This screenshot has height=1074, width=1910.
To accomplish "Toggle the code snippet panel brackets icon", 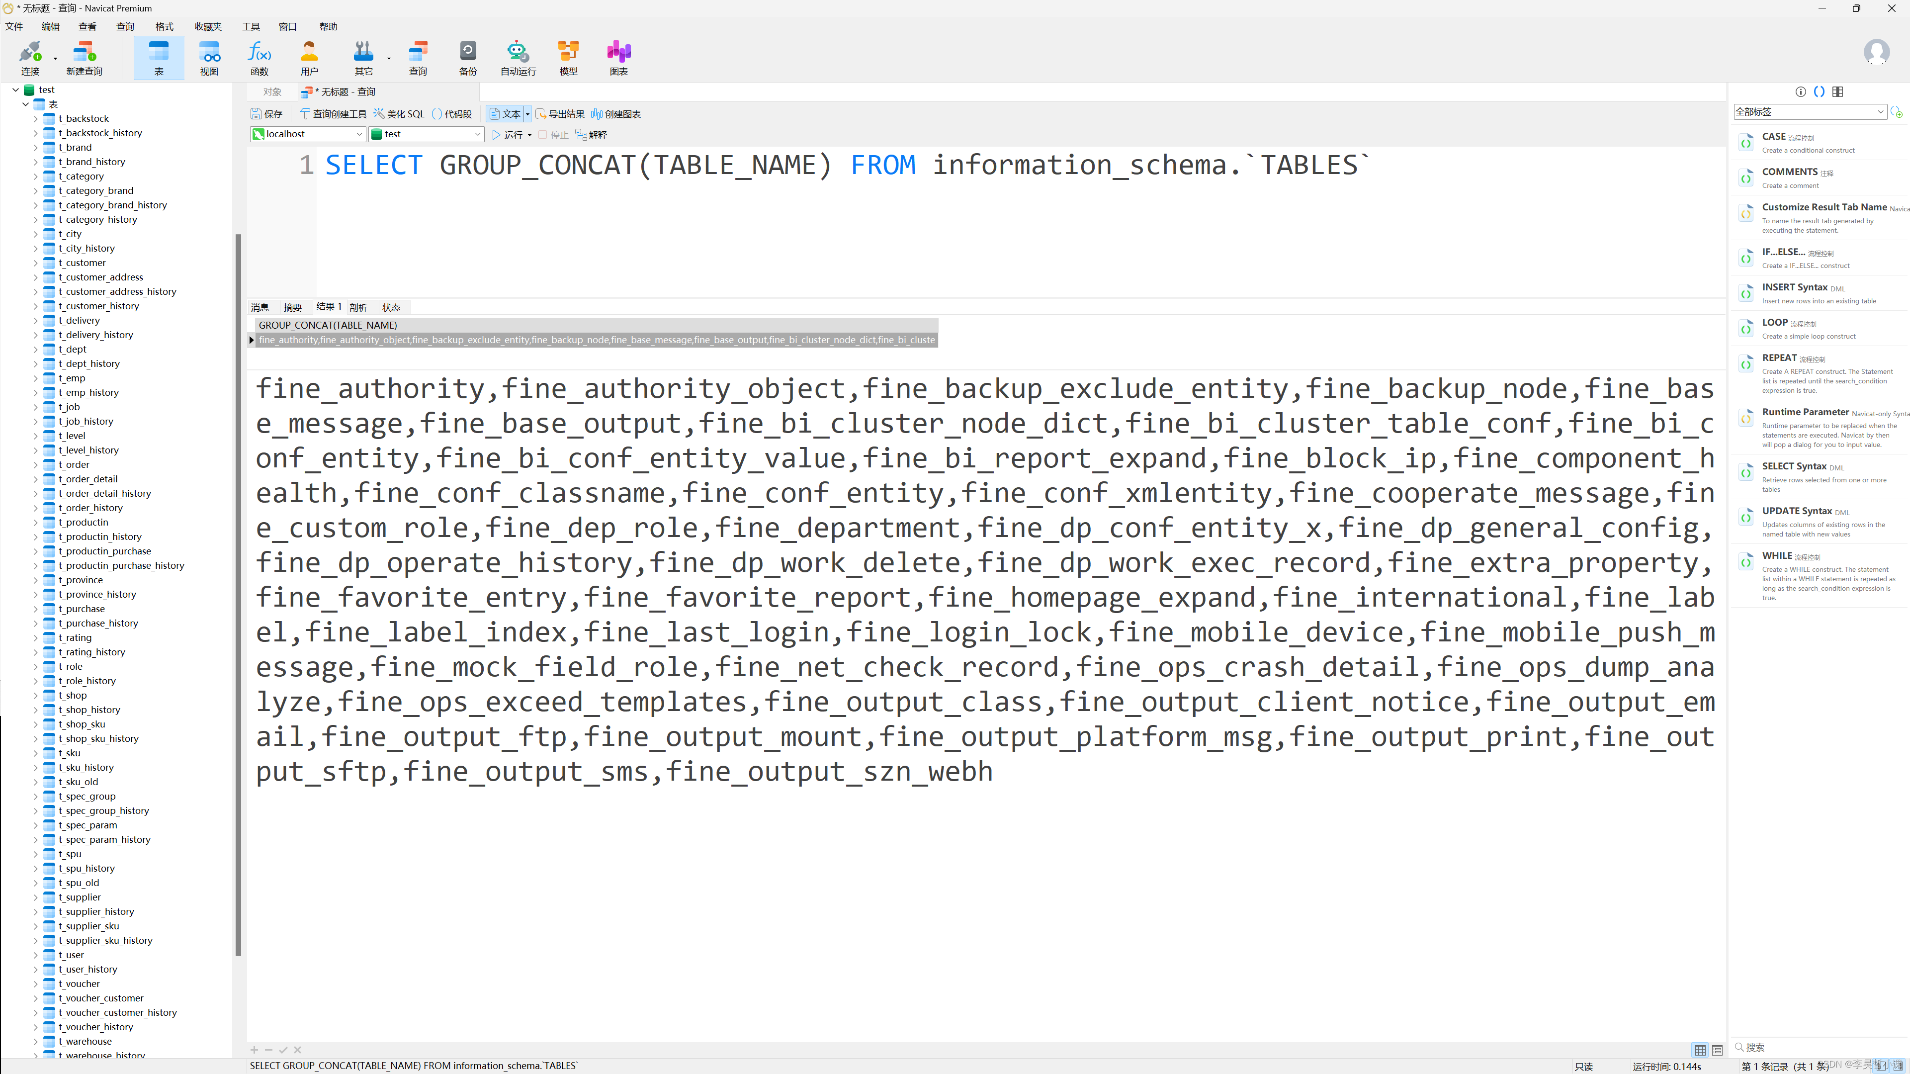I will pyautogui.click(x=1819, y=91).
